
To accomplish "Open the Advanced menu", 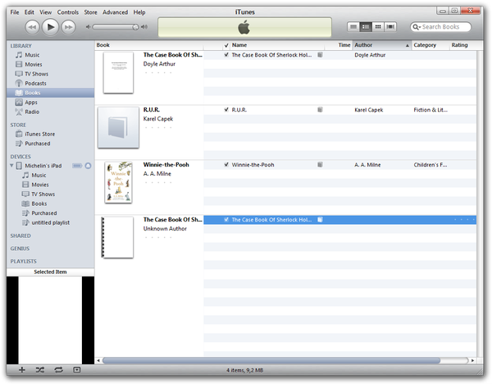I will click(115, 12).
